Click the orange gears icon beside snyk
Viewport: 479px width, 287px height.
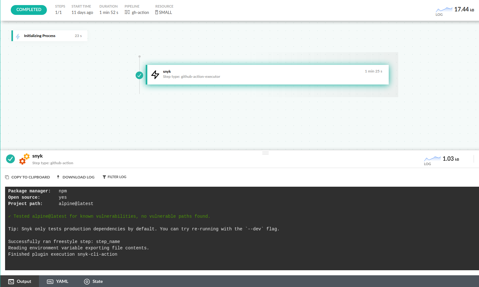tap(24, 159)
